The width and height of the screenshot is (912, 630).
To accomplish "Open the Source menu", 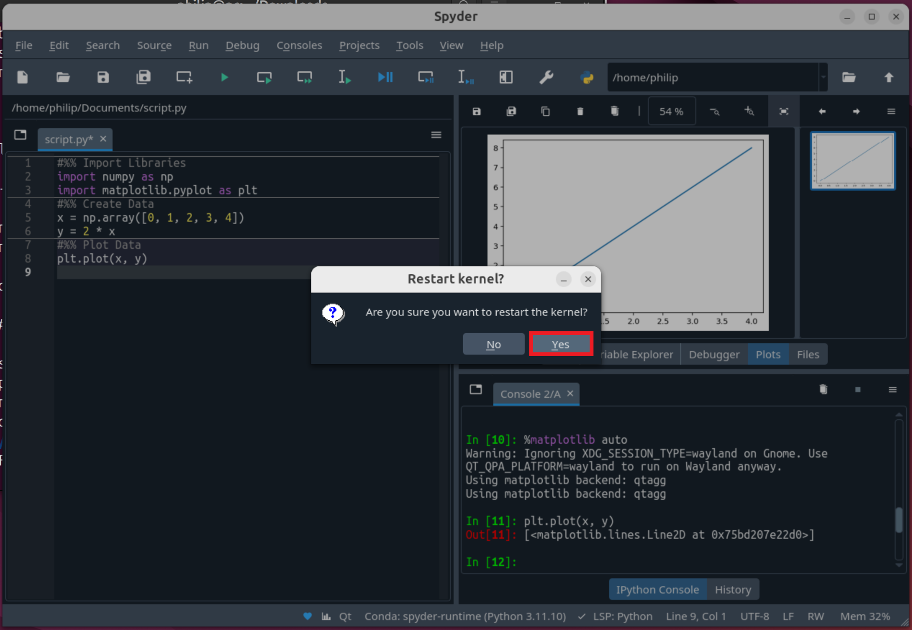I will [x=154, y=45].
